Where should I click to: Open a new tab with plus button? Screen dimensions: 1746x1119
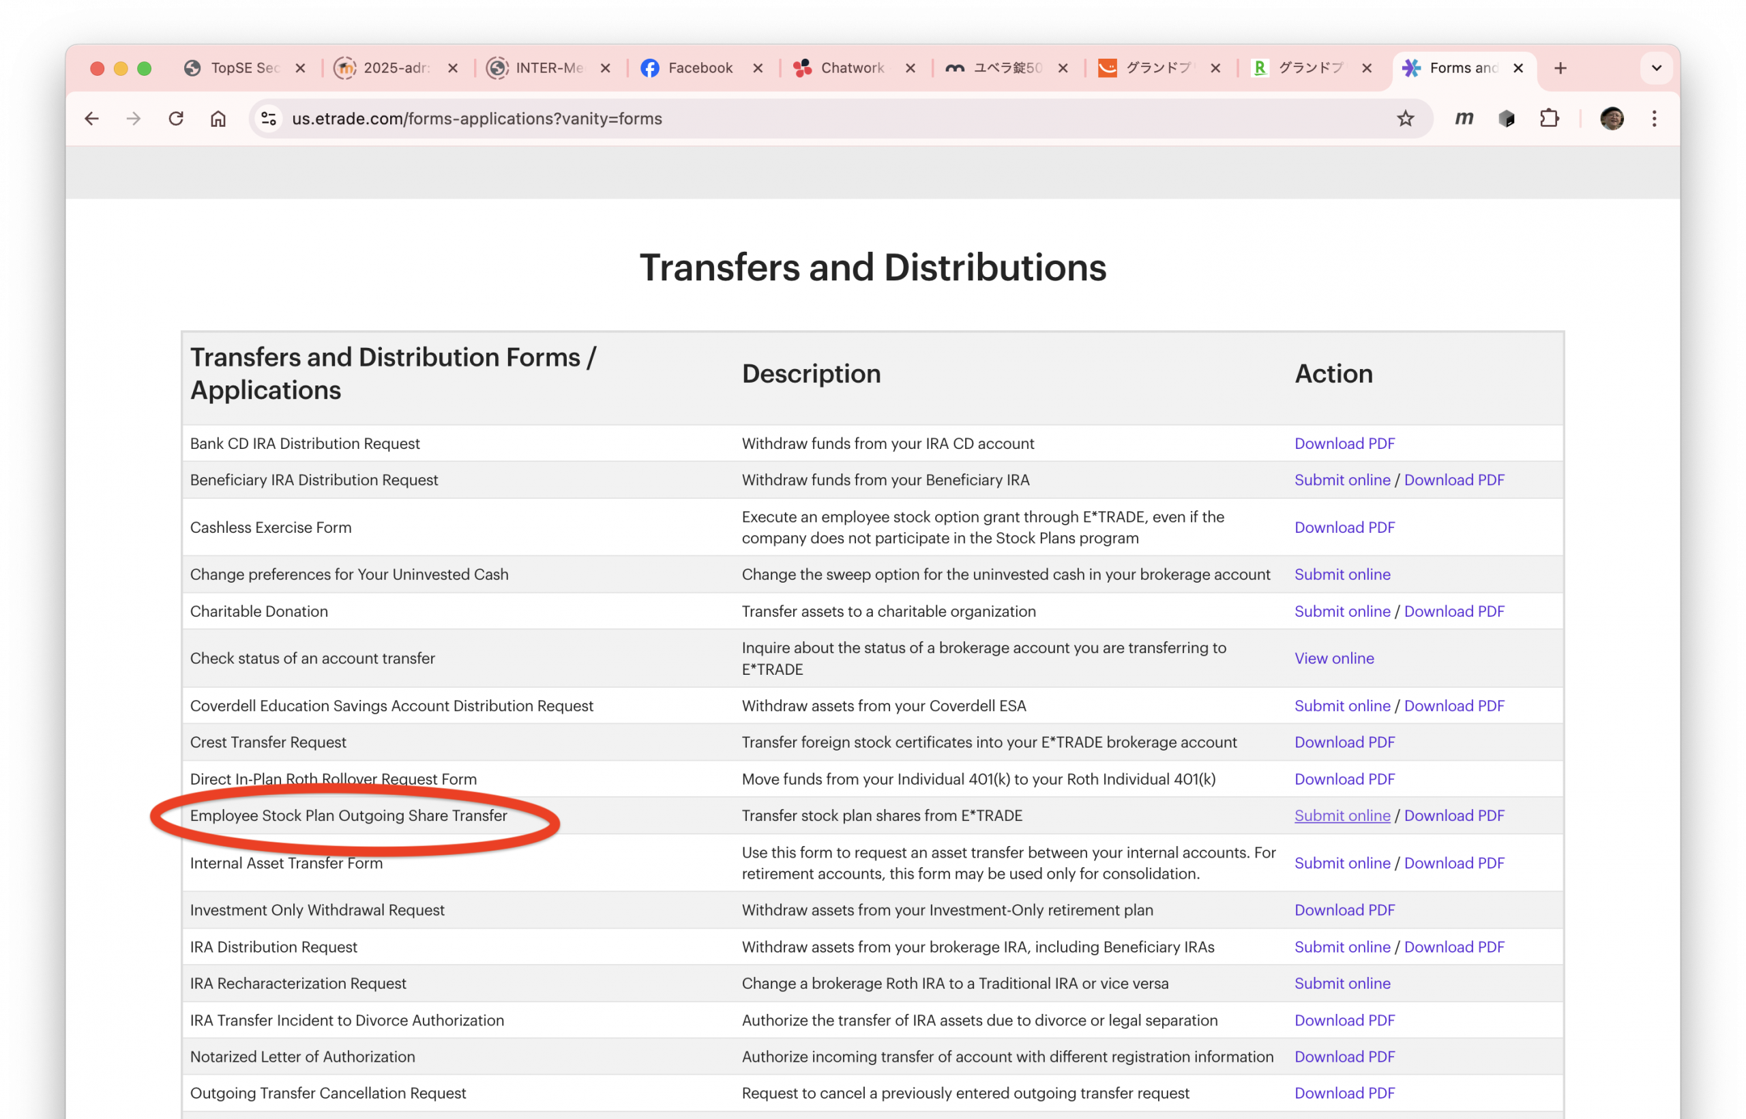[1560, 68]
